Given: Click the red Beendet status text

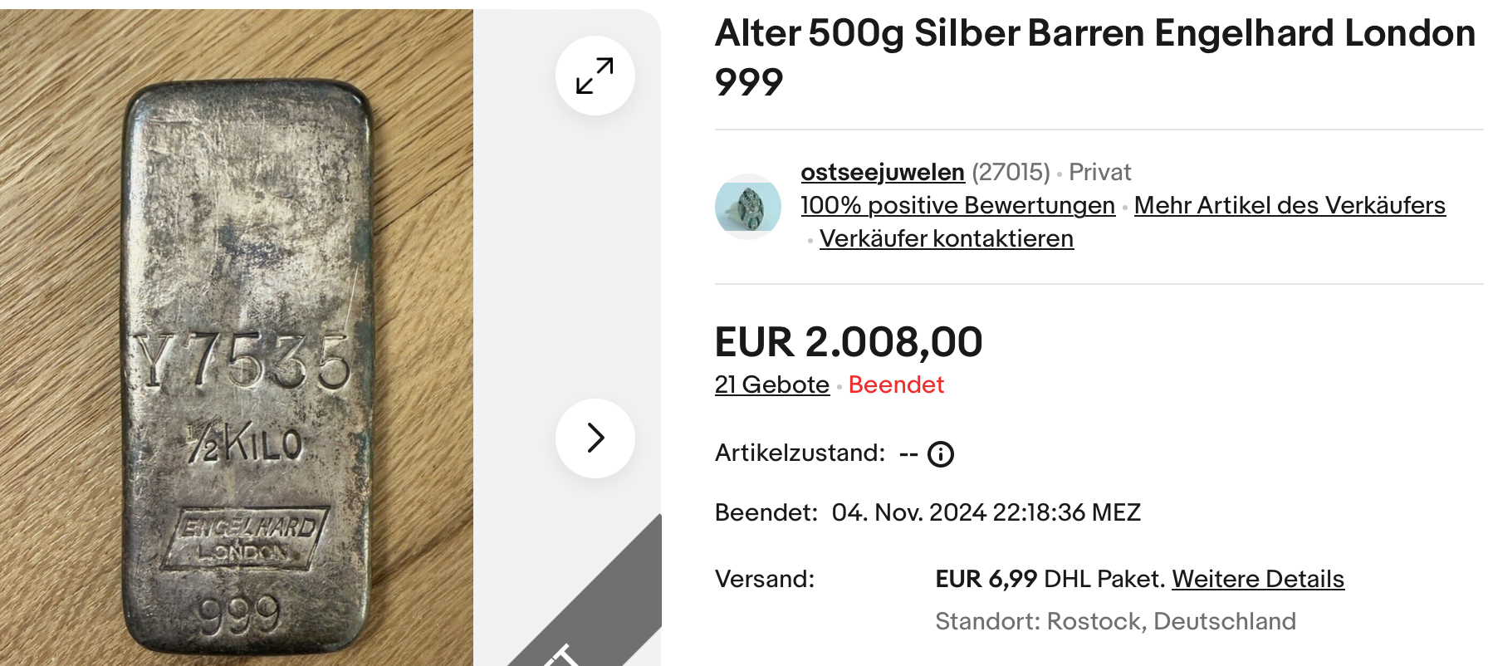Looking at the screenshot, I should [896, 384].
